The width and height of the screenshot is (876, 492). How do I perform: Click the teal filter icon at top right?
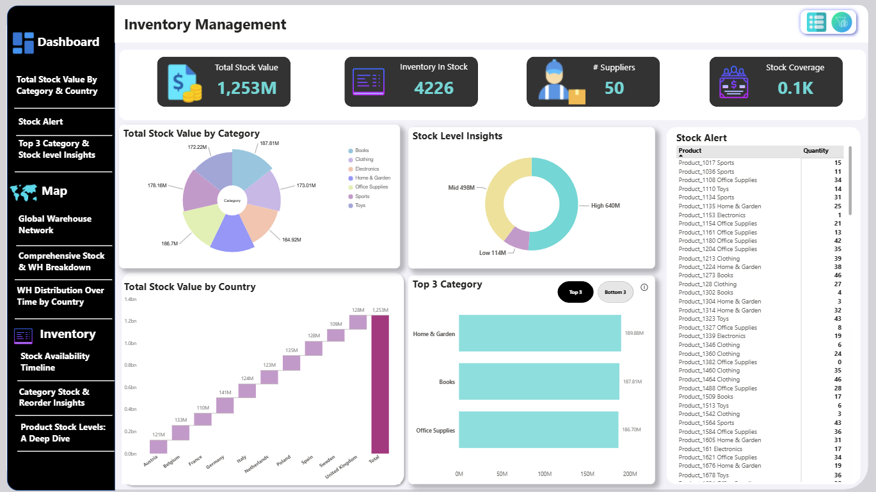tap(842, 22)
